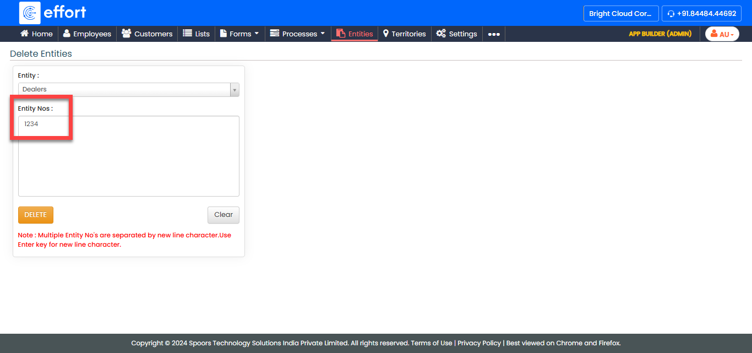Open the AU user account menu

[722, 34]
